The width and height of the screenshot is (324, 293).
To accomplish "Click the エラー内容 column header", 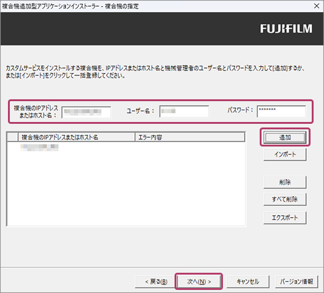I will 190,137.
